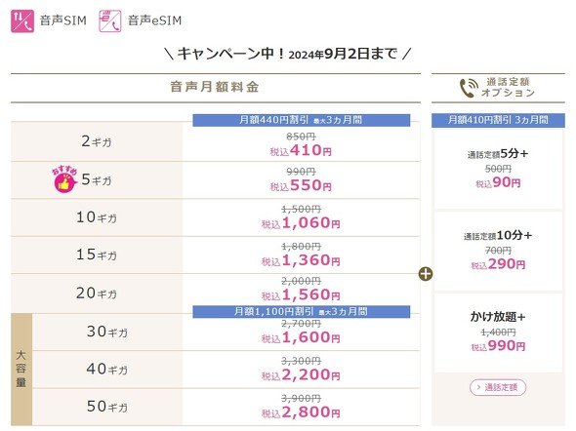Click the voice eSIM icon
This screenshot has width=576, height=431.
[110, 21]
